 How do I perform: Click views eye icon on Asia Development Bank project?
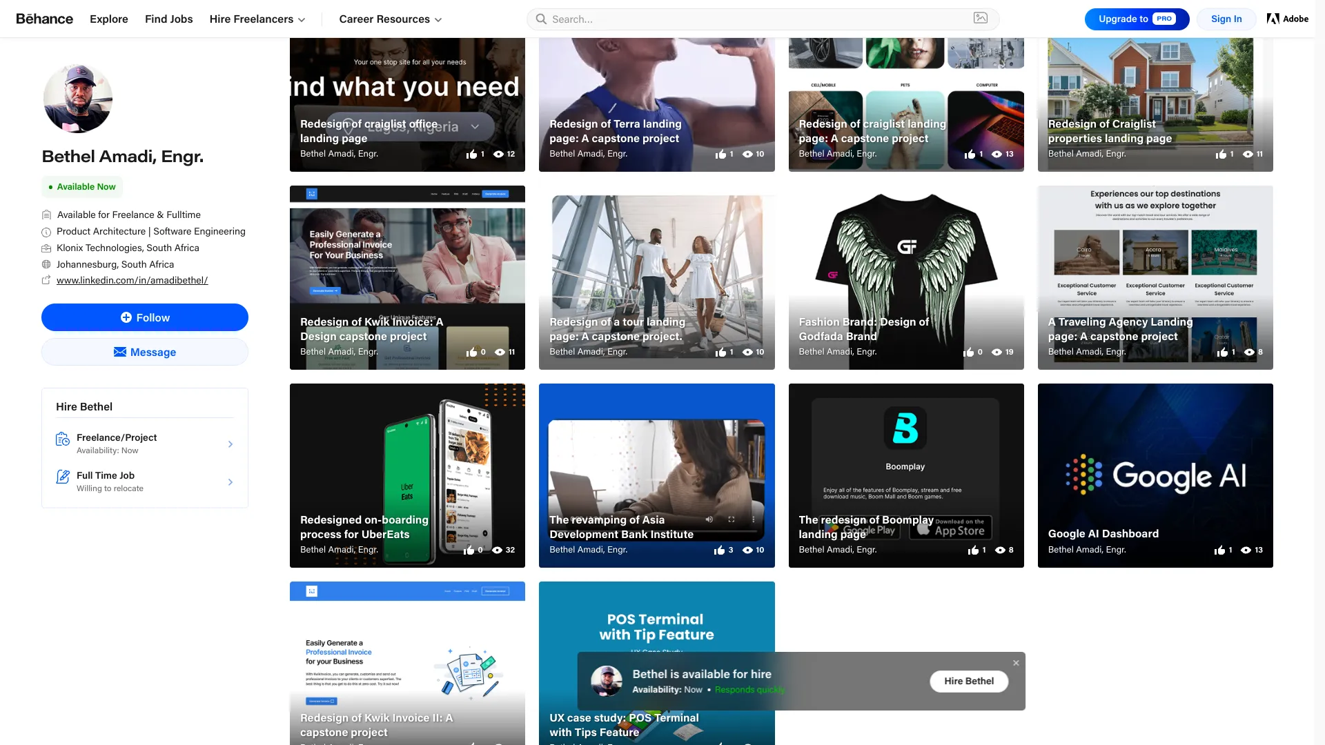click(x=747, y=550)
